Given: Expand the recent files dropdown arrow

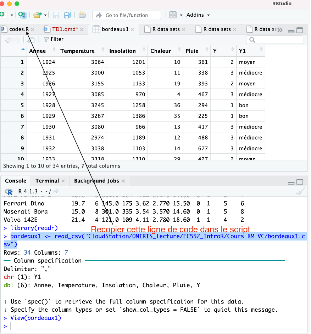Looking at the screenshot, I should pos(45,15).
